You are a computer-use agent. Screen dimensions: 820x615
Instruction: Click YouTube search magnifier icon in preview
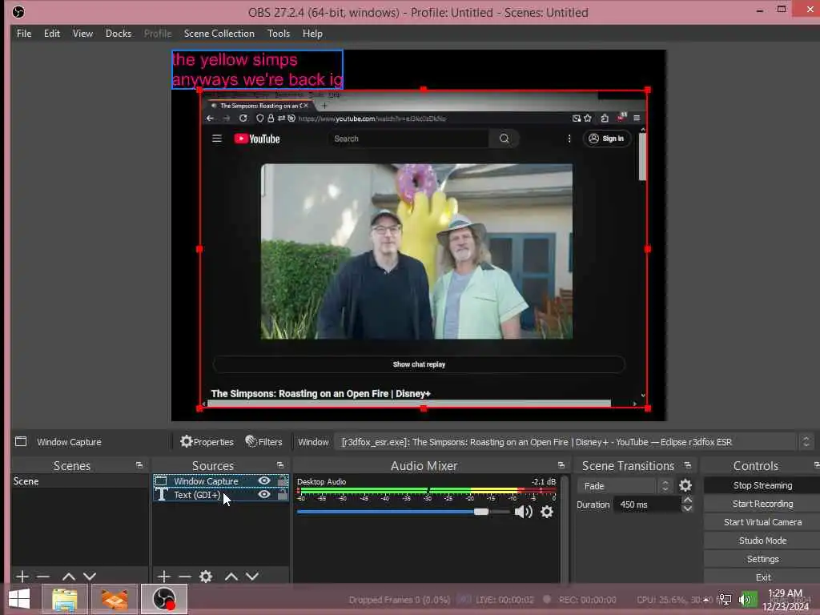(504, 139)
